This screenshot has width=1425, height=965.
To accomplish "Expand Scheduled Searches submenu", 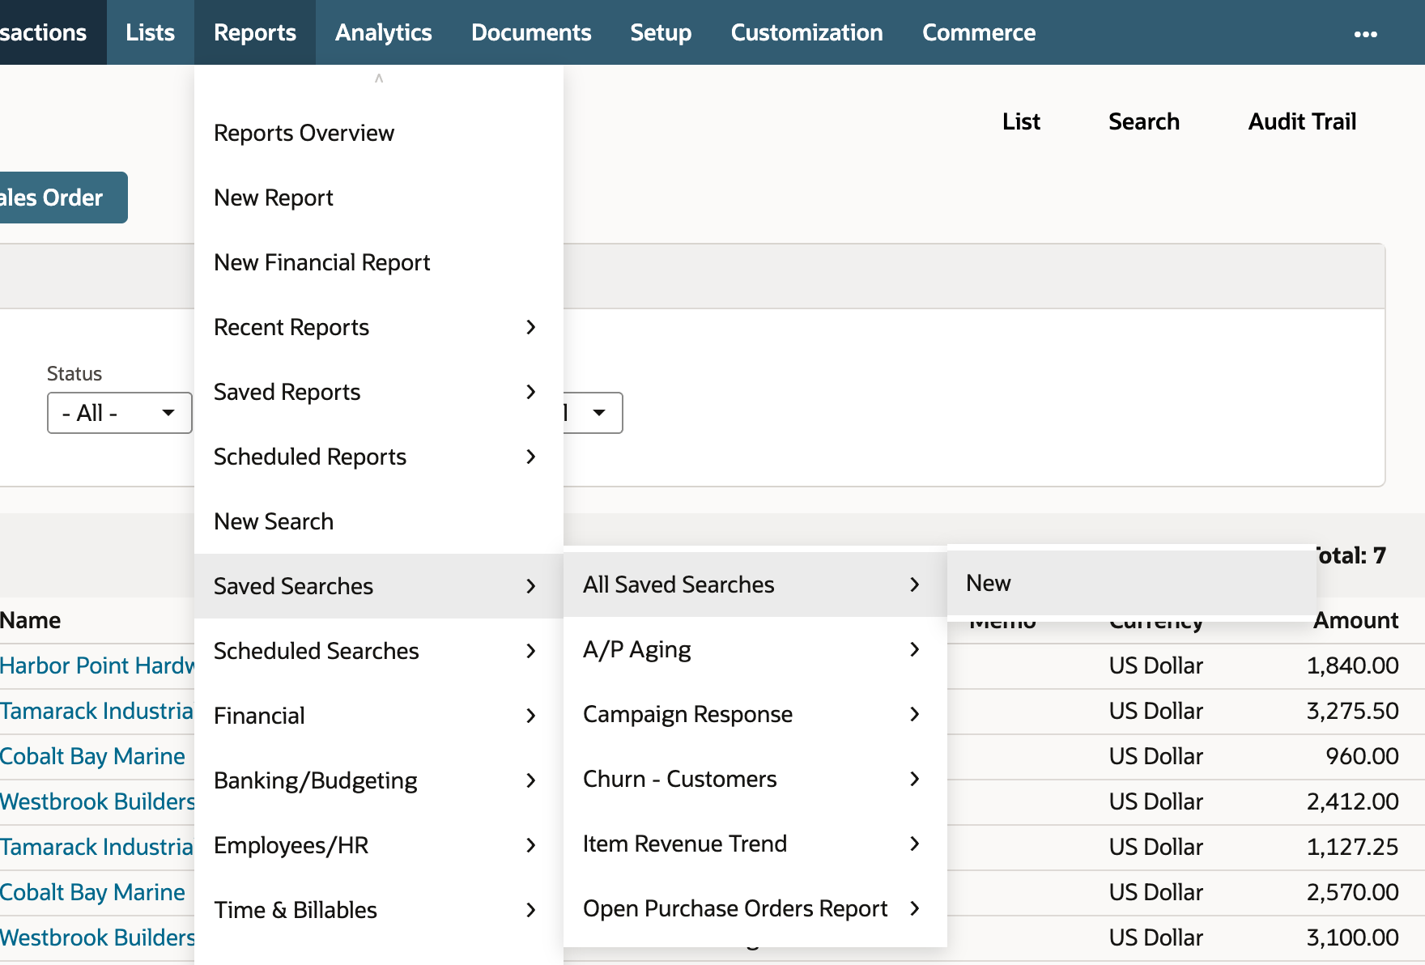I will pyautogui.click(x=379, y=651).
